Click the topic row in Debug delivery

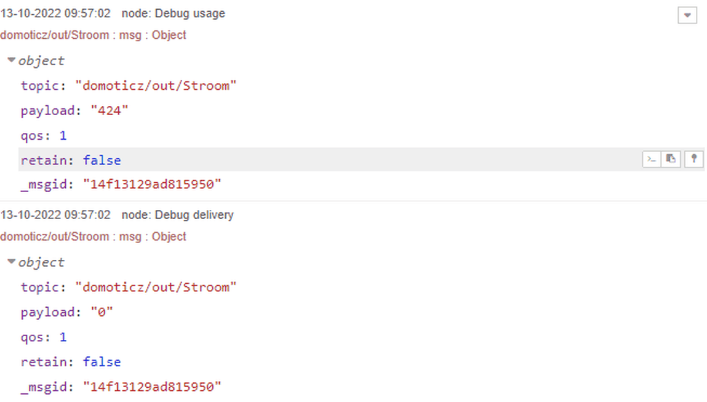pyautogui.click(x=129, y=287)
